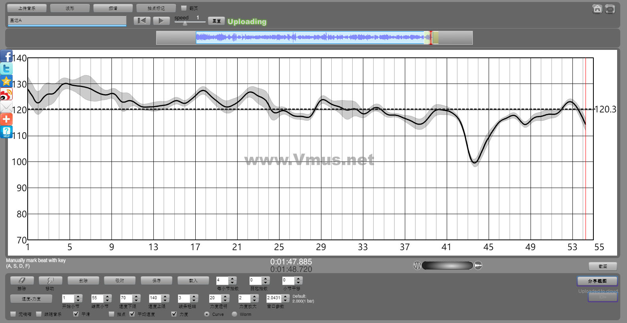Toggle the 平滑 smoothing checkbox
This screenshot has height=323, width=627.
click(76, 314)
